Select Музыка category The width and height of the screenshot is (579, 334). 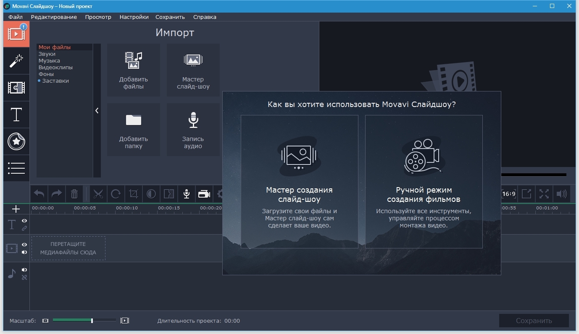pyautogui.click(x=49, y=61)
